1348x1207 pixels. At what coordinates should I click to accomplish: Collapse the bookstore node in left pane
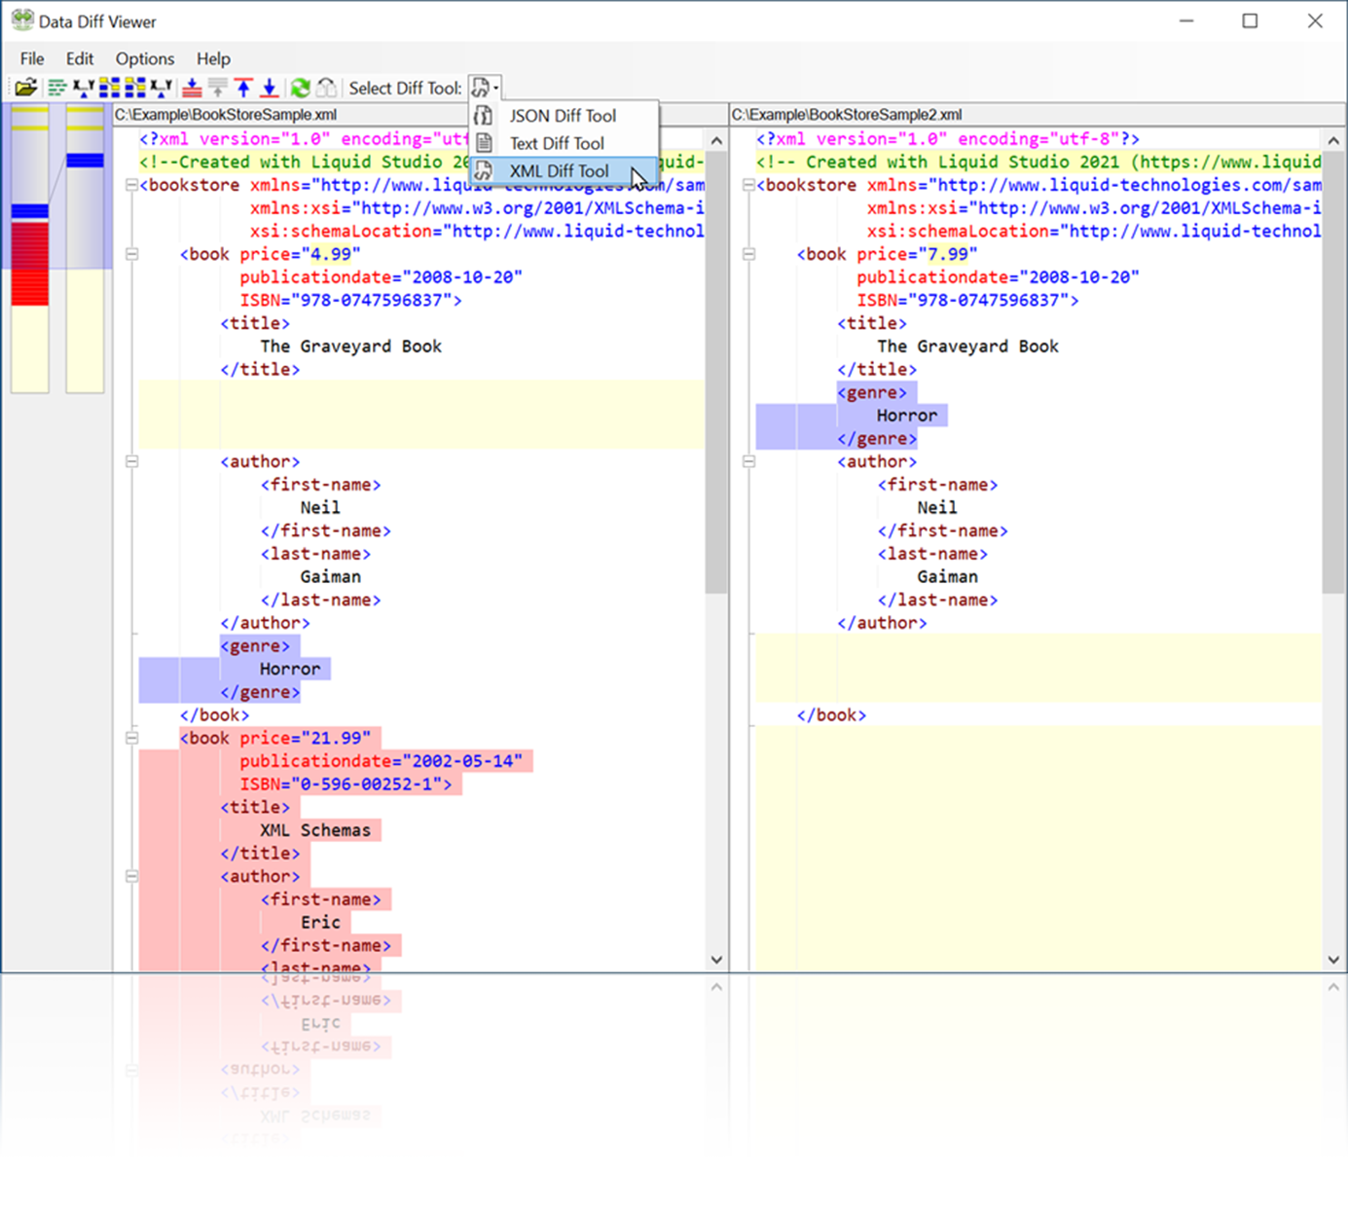pos(131,185)
